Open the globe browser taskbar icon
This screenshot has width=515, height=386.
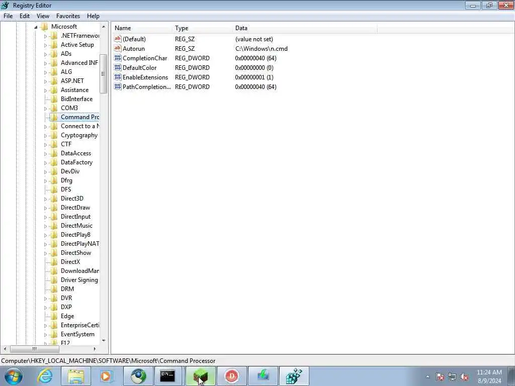[139, 376]
